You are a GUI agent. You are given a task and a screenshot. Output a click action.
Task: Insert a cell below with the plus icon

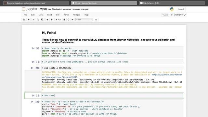29,19
